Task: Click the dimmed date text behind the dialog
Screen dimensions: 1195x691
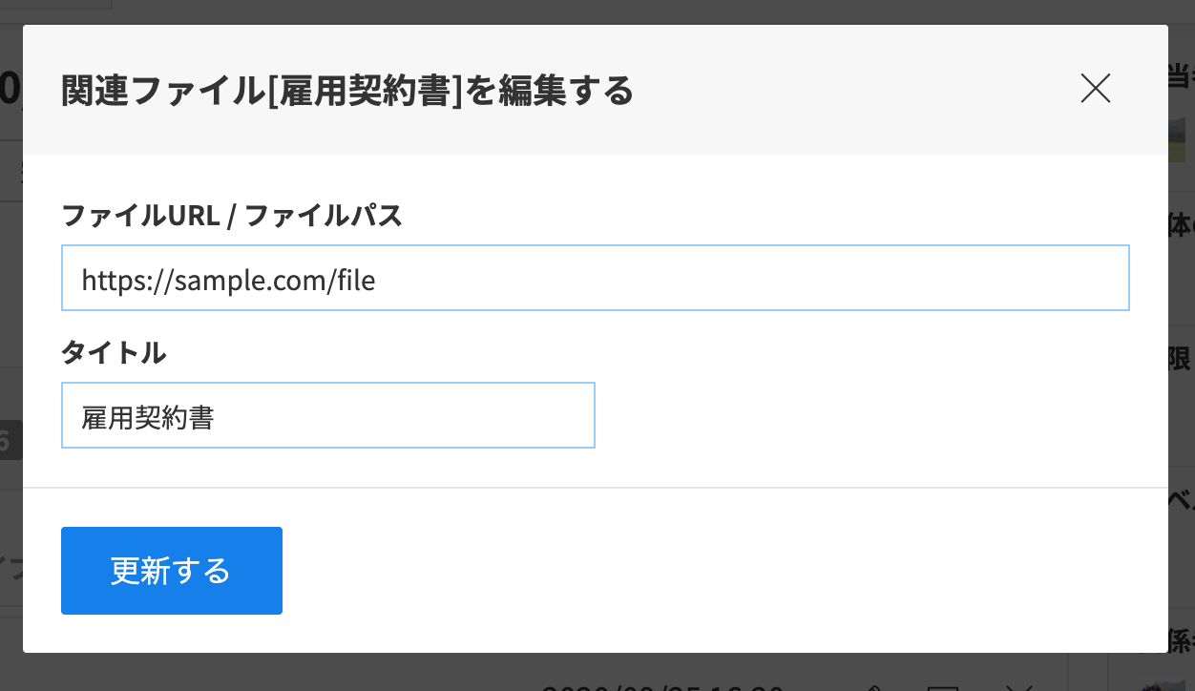Action: point(663,686)
